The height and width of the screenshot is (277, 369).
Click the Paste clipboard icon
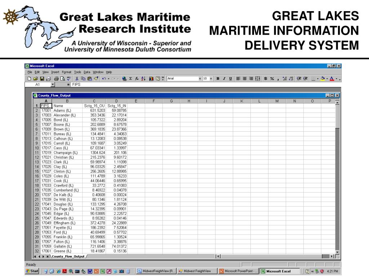pyautogui.click(x=89, y=79)
